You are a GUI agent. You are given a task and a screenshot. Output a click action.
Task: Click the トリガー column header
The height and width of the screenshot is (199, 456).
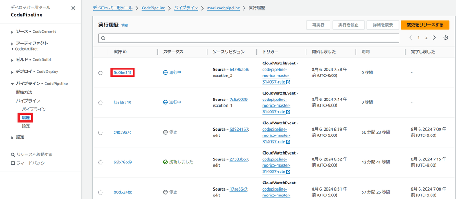pyautogui.click(x=270, y=52)
